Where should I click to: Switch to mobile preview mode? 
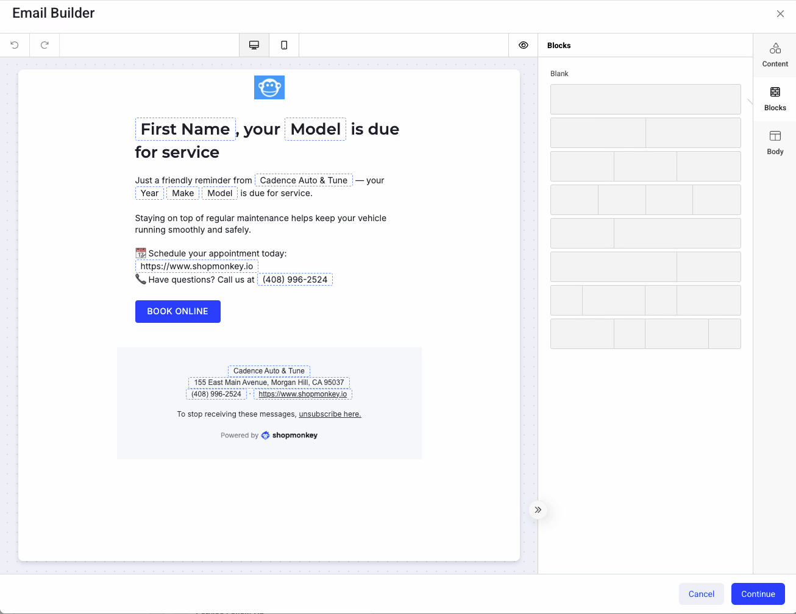pos(284,45)
